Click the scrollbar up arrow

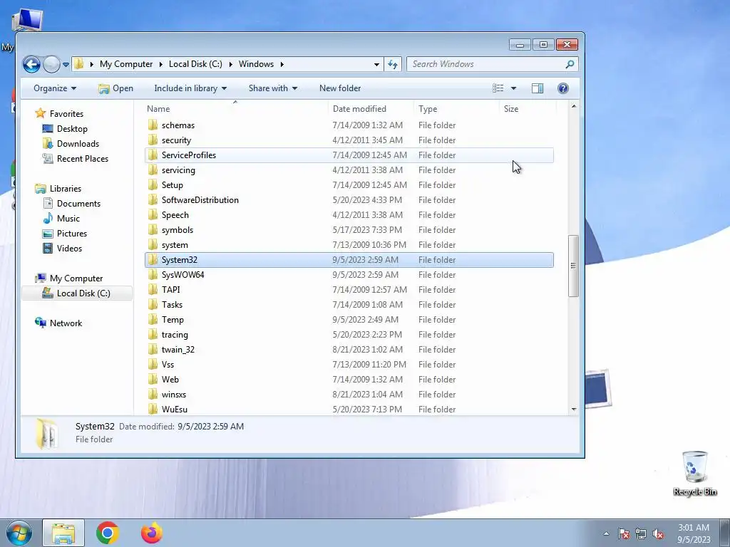click(574, 107)
